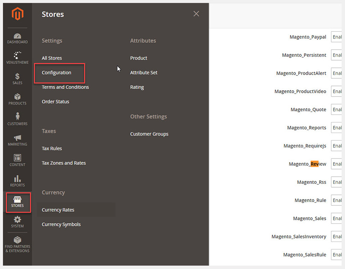Click the Magento_Rule label text
The height and width of the screenshot is (269, 345).
[310, 200]
